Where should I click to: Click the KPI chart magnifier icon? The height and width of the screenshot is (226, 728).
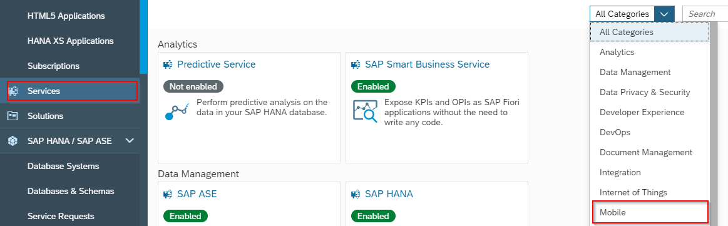click(x=366, y=111)
